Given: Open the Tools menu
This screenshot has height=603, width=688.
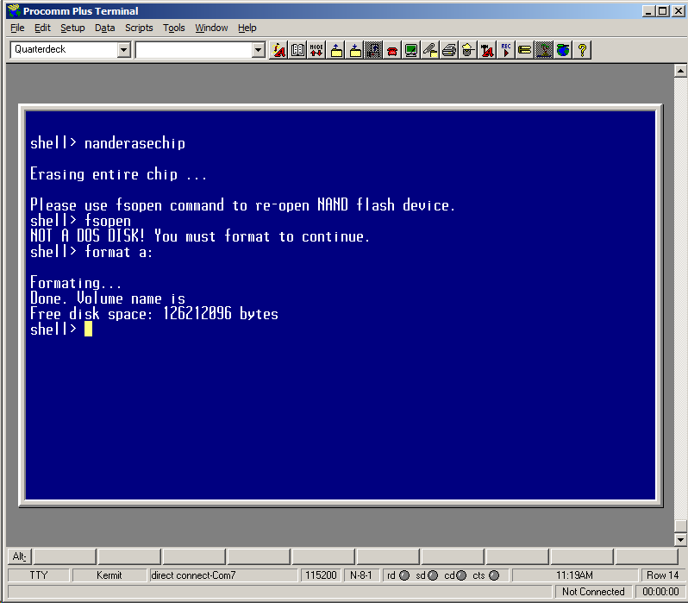Looking at the screenshot, I should tap(174, 28).
